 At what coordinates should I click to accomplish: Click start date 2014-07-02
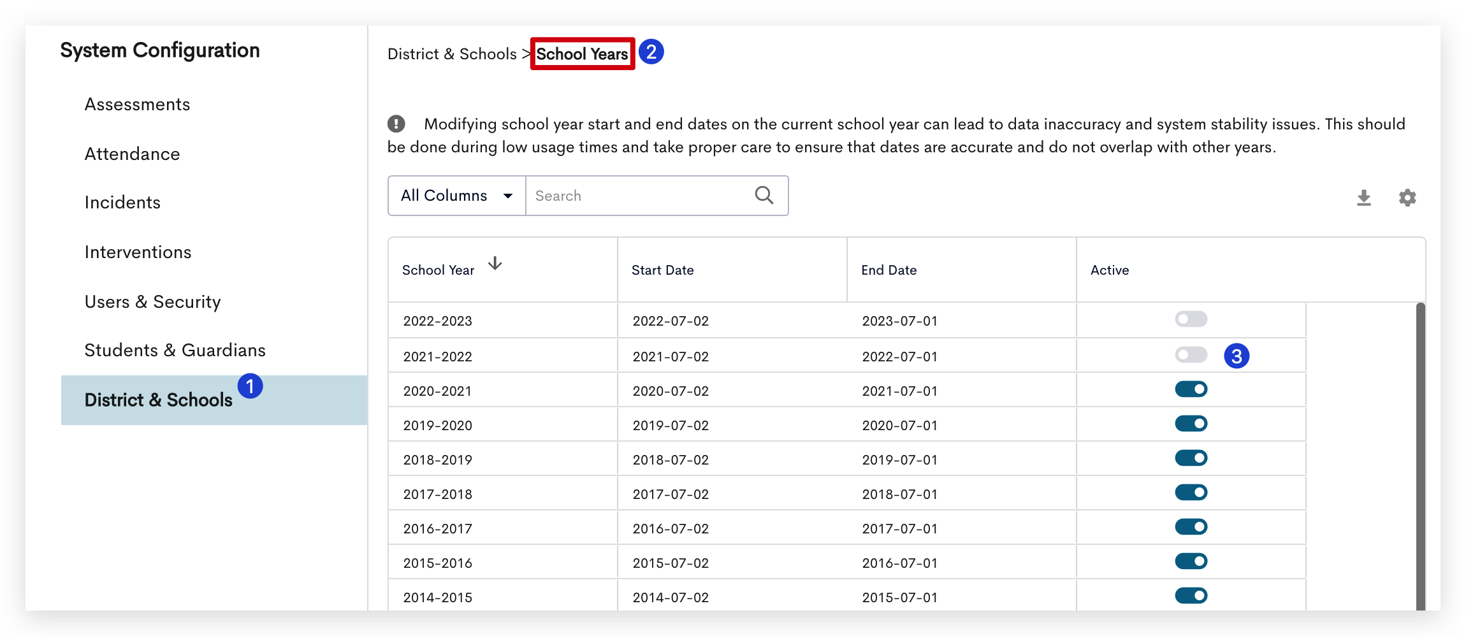click(671, 598)
